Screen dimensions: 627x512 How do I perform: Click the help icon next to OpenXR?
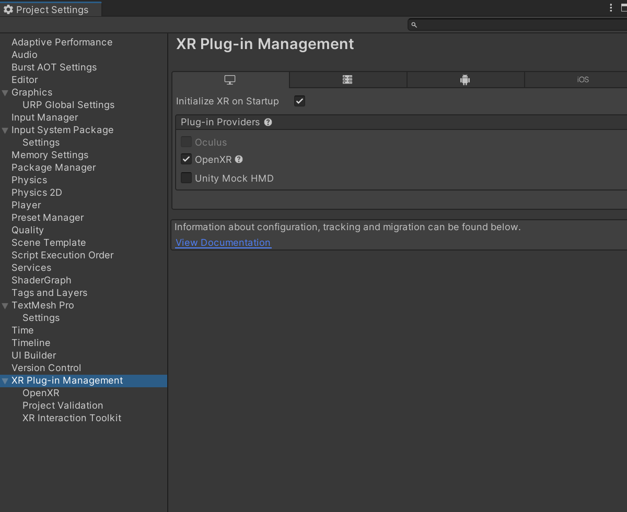point(239,159)
